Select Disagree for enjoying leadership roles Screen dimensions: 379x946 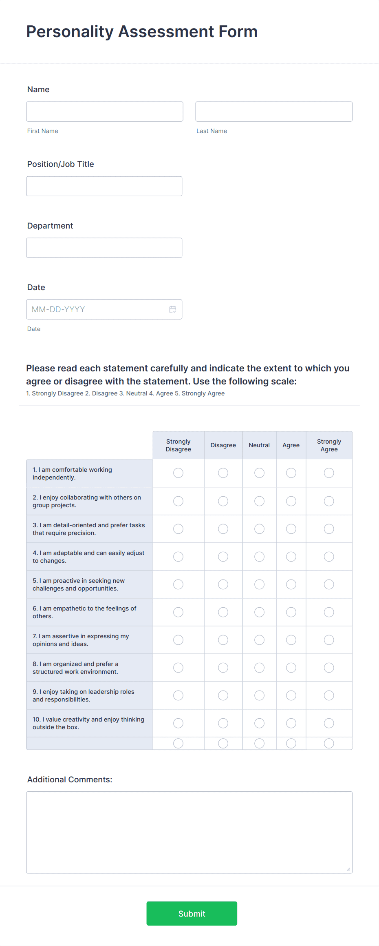pyautogui.click(x=223, y=695)
